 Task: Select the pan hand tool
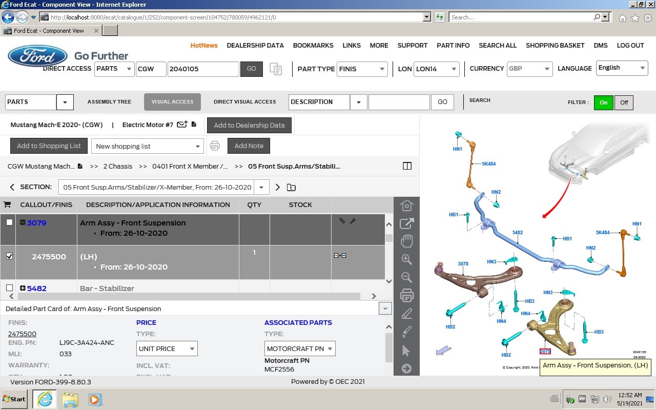407,241
